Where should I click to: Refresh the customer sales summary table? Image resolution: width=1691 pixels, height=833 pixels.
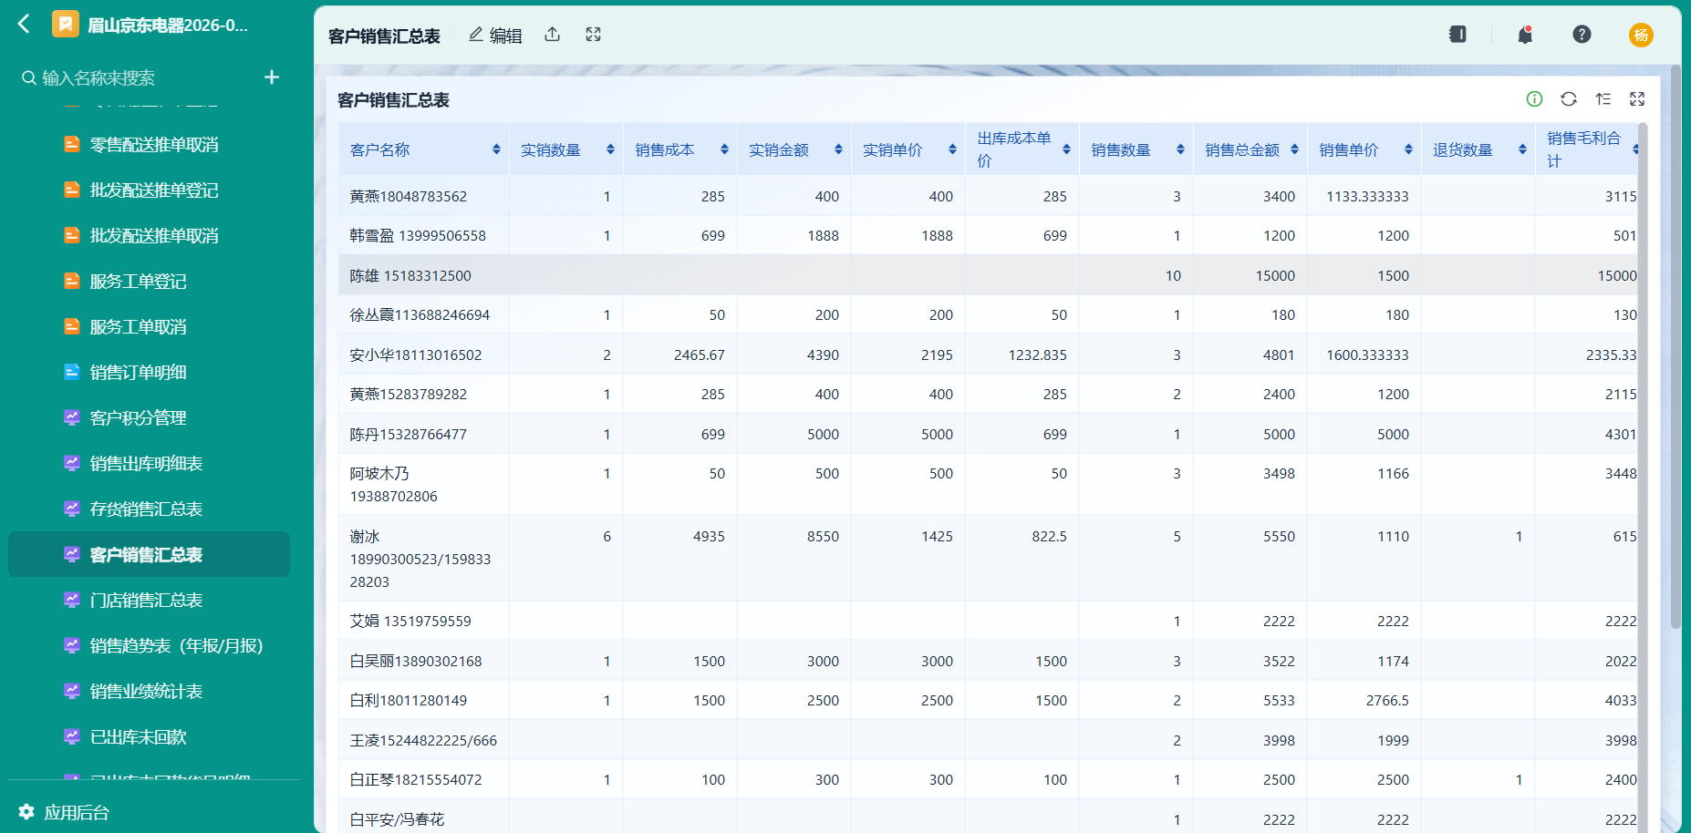tap(1569, 99)
